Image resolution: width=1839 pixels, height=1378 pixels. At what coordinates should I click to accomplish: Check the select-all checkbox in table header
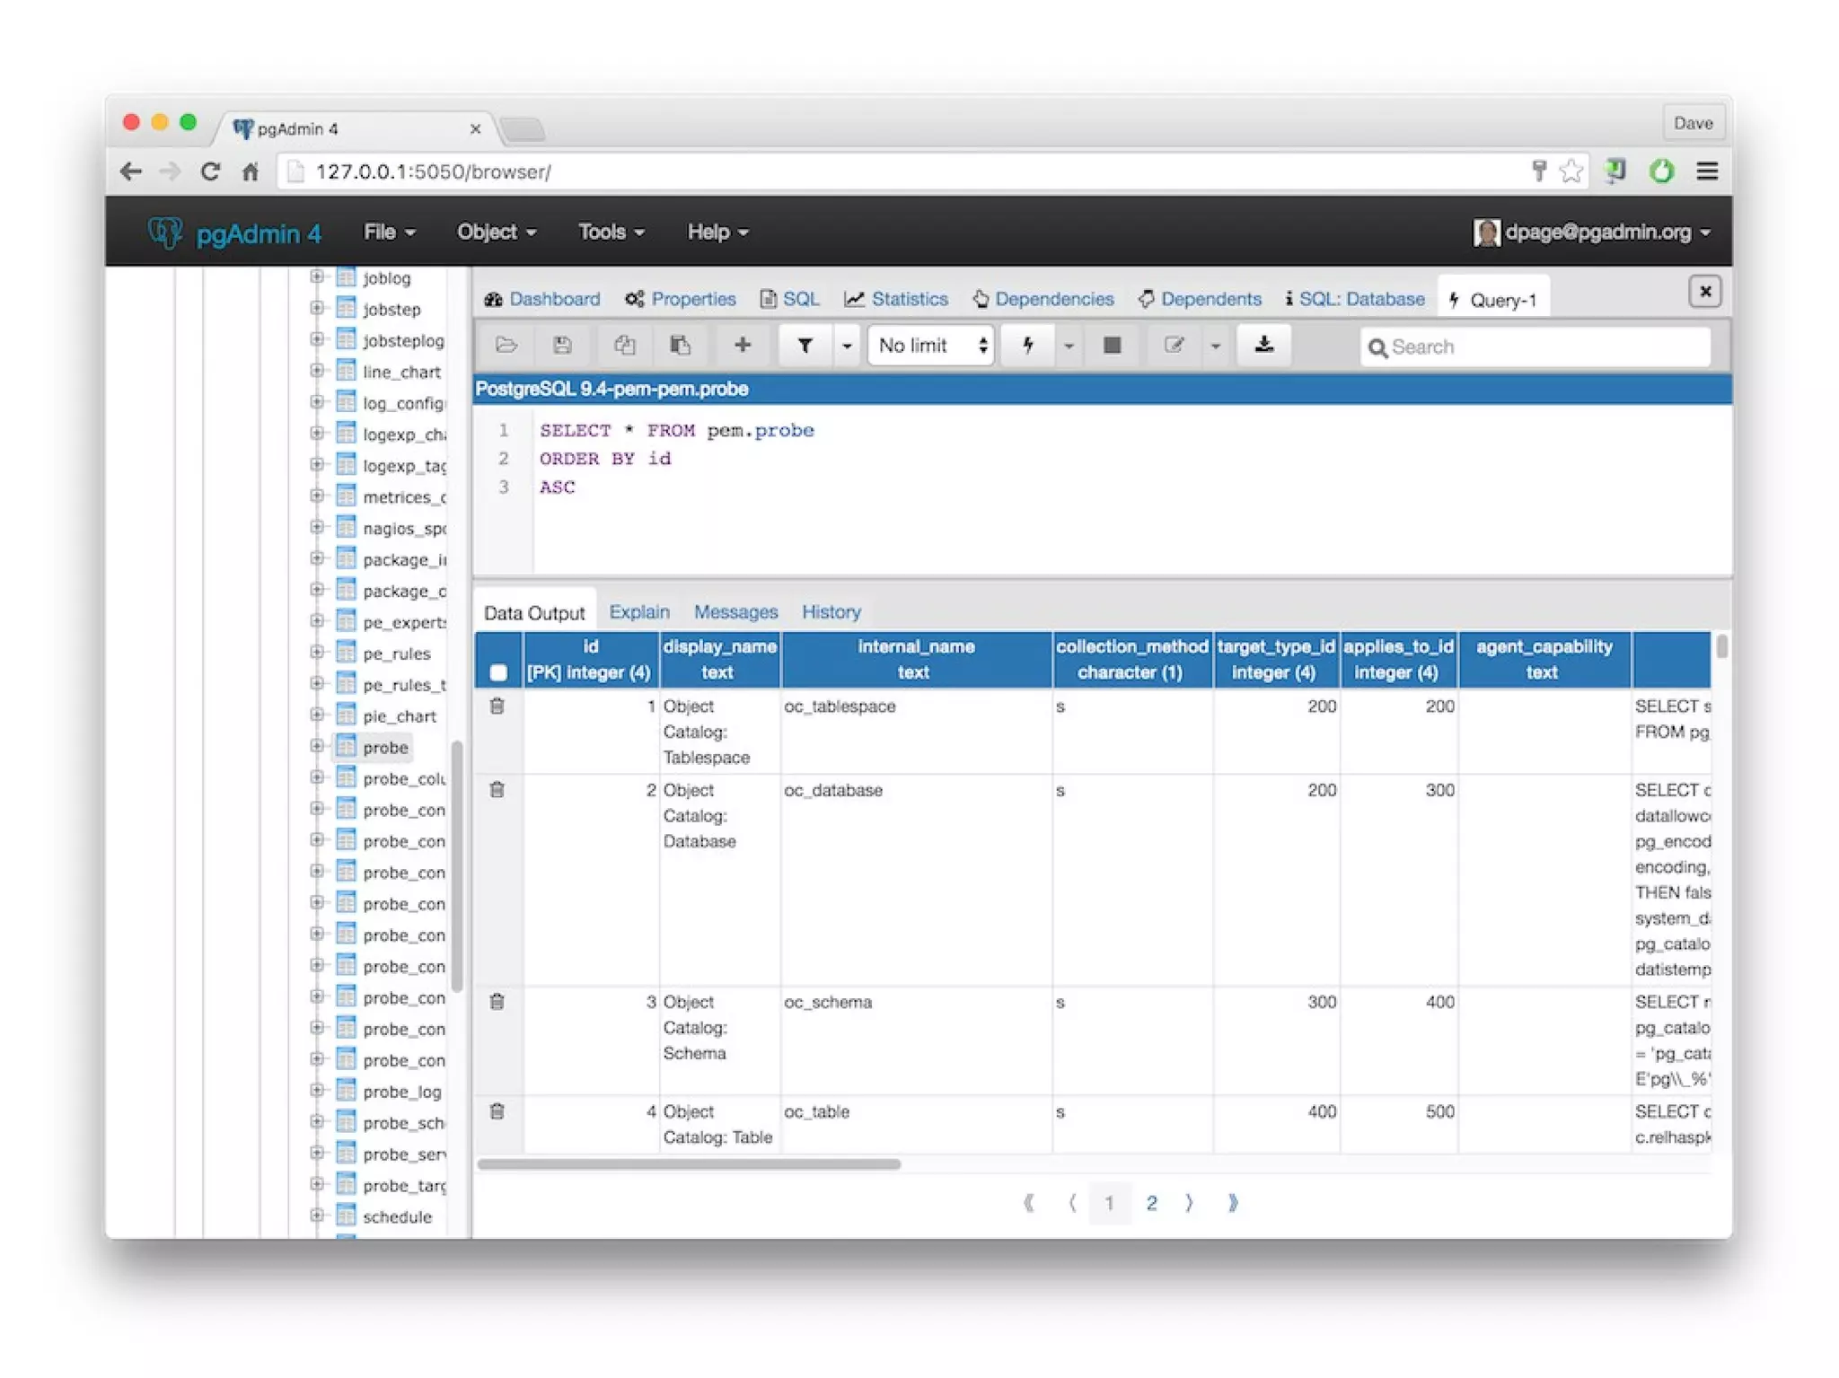tap(498, 672)
